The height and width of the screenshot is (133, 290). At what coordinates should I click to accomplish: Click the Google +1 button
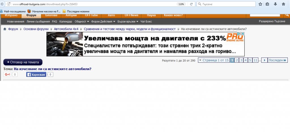pos(7,75)
